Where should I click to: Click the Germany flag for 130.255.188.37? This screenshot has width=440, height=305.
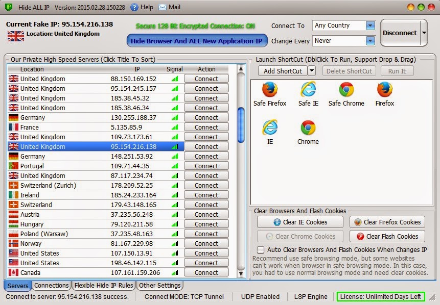pos(13,117)
